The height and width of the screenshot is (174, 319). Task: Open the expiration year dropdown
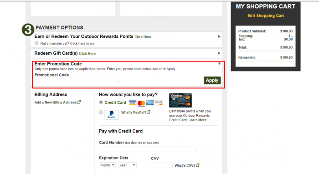coord(128,165)
